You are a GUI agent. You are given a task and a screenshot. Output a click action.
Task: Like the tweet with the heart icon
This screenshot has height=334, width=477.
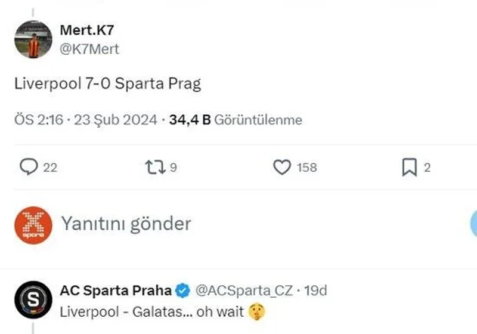coord(281,168)
